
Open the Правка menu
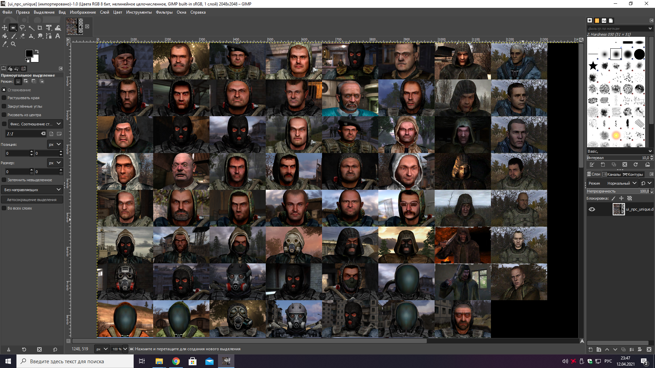click(23, 12)
